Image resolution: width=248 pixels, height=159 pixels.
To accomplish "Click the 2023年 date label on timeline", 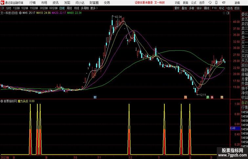I will tap(5, 157).
